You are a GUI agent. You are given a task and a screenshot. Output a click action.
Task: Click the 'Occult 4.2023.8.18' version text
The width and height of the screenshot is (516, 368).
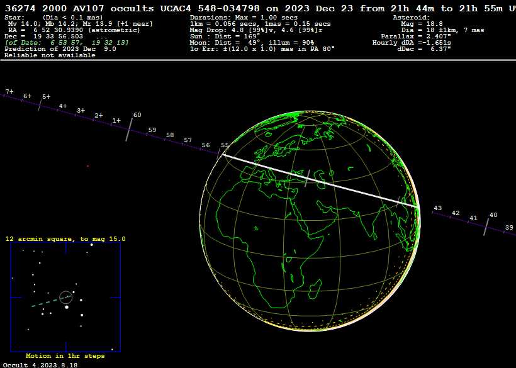pyautogui.click(x=40, y=365)
